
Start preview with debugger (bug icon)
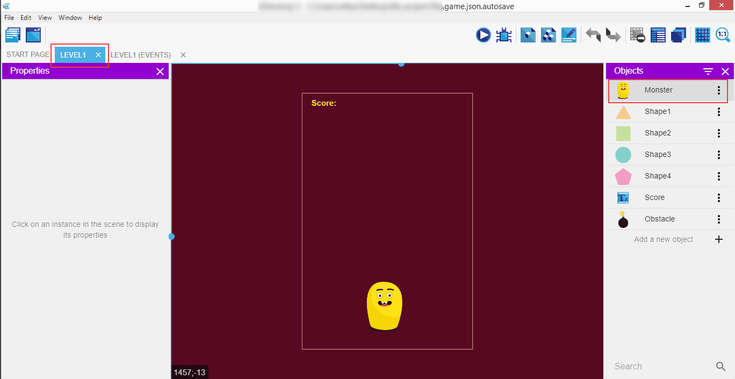[504, 35]
